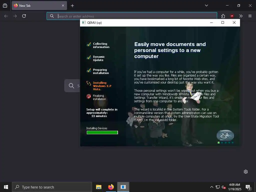Open the Firefox extensions puzzle icon
The height and width of the screenshot is (192, 256).
click(x=223, y=16)
